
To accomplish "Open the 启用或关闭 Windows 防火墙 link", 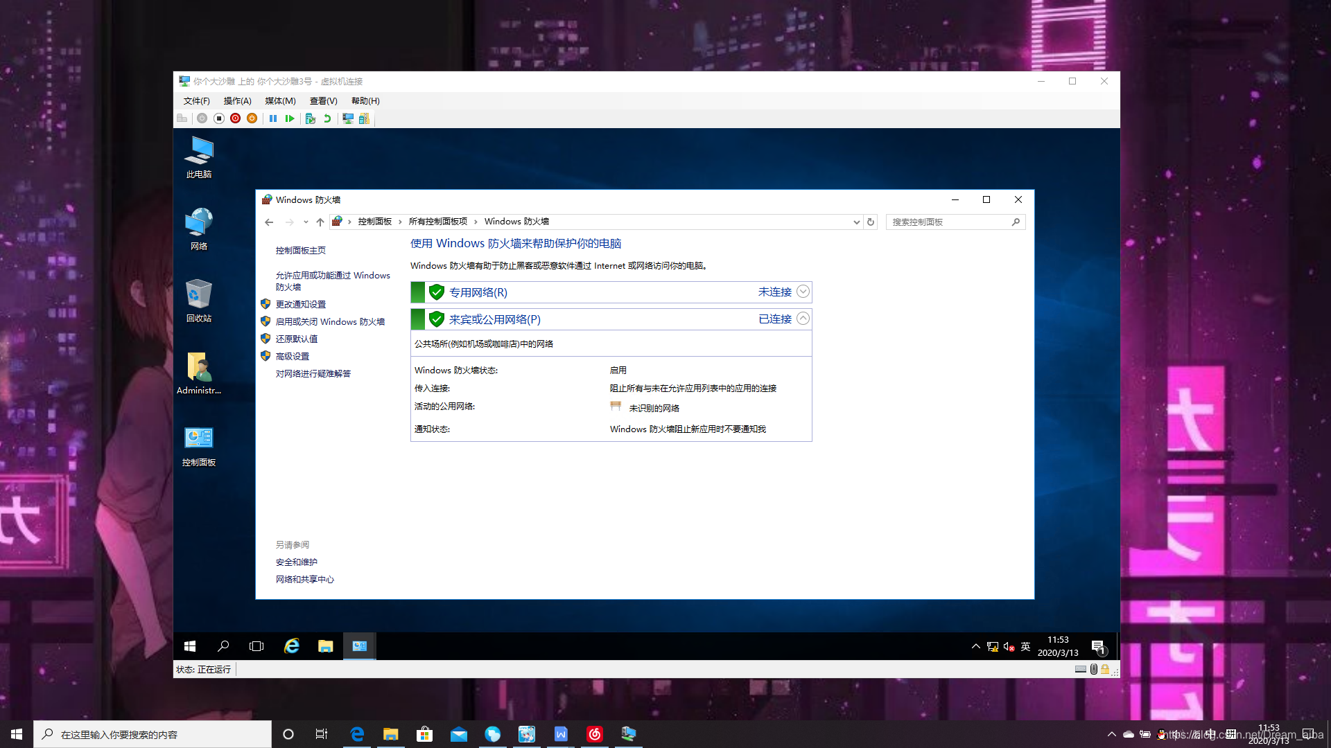I will [x=330, y=322].
